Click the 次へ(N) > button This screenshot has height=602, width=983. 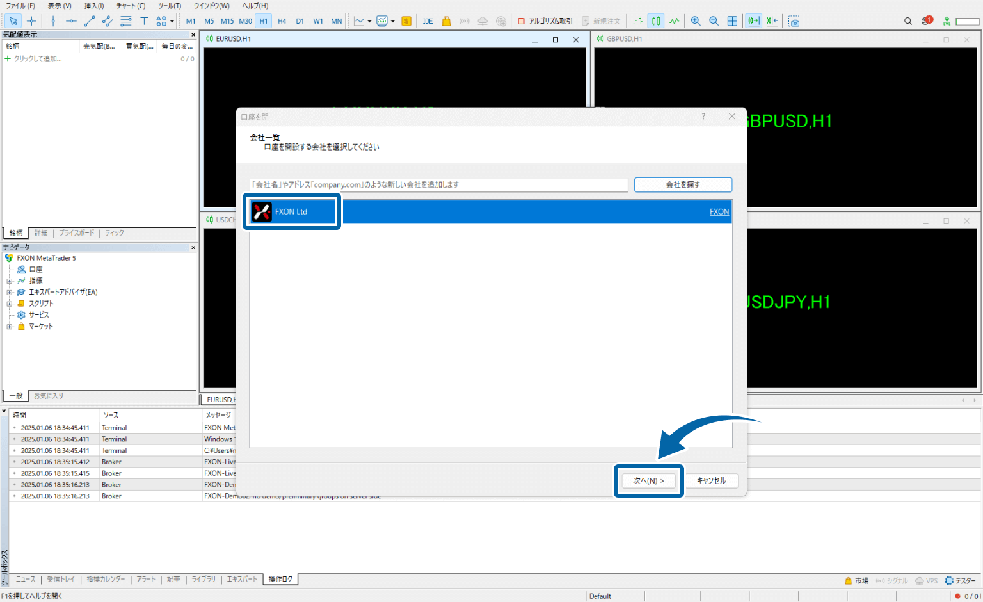coord(648,480)
